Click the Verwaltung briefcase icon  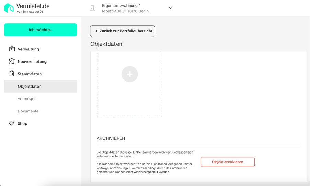tap(12, 49)
